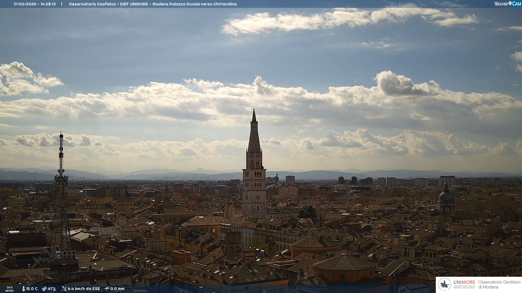Click the UNIMORE wordmark text

click(x=464, y=282)
